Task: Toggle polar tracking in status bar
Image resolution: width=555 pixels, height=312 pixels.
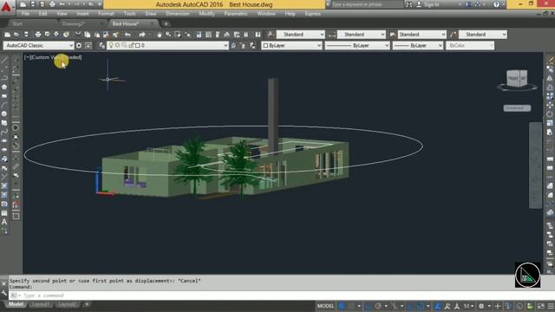Action: coord(378,306)
